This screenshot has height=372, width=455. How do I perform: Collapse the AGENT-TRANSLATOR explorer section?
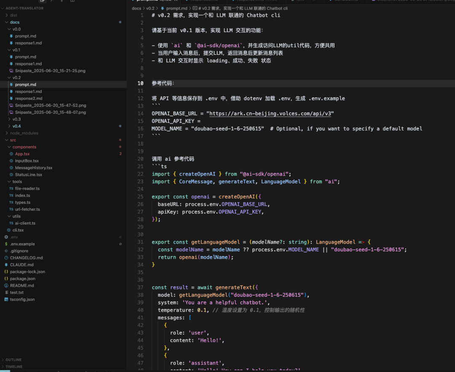point(3,8)
